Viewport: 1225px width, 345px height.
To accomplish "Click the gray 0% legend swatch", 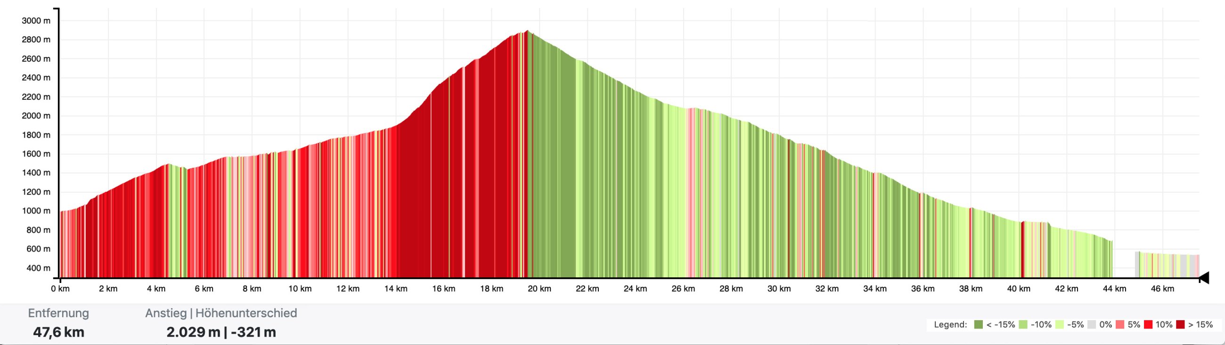I will [x=1092, y=325].
